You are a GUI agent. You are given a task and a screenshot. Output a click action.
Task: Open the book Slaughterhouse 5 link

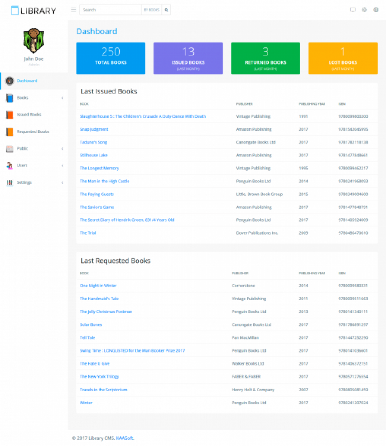(x=143, y=116)
